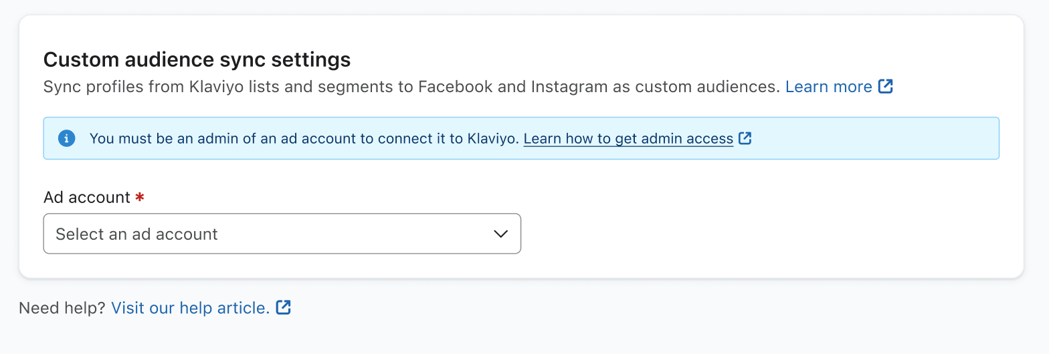The image size is (1049, 354).
Task: Click Facebook and Instagram in the description
Action: click(512, 87)
